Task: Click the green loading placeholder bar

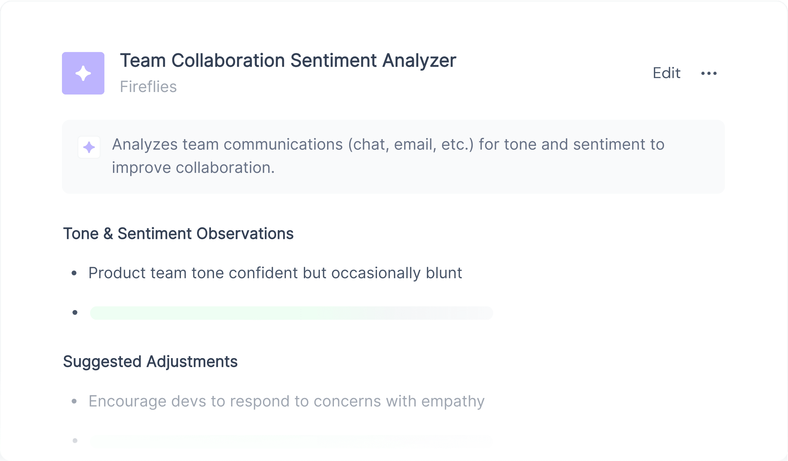Action: click(x=291, y=313)
